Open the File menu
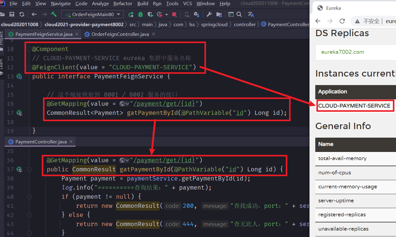The image size is (396, 237). tap(13, 4)
